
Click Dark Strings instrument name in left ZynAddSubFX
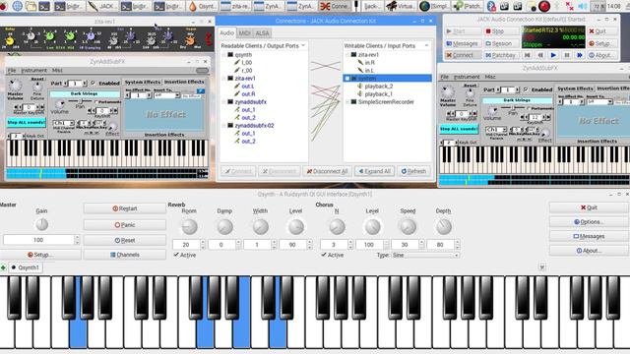[x=85, y=94]
